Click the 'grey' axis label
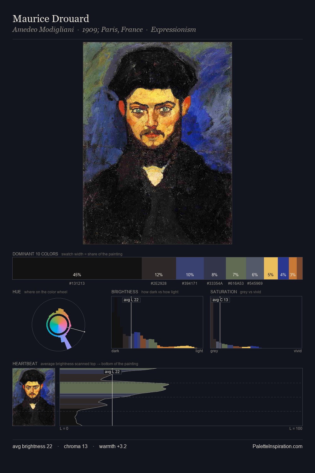 tap(214, 351)
